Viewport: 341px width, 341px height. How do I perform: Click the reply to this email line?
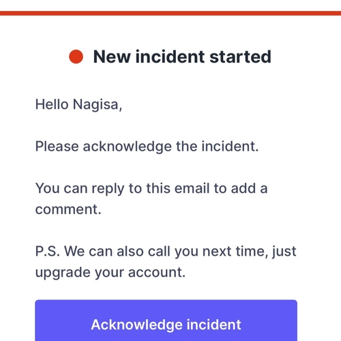pos(151,189)
